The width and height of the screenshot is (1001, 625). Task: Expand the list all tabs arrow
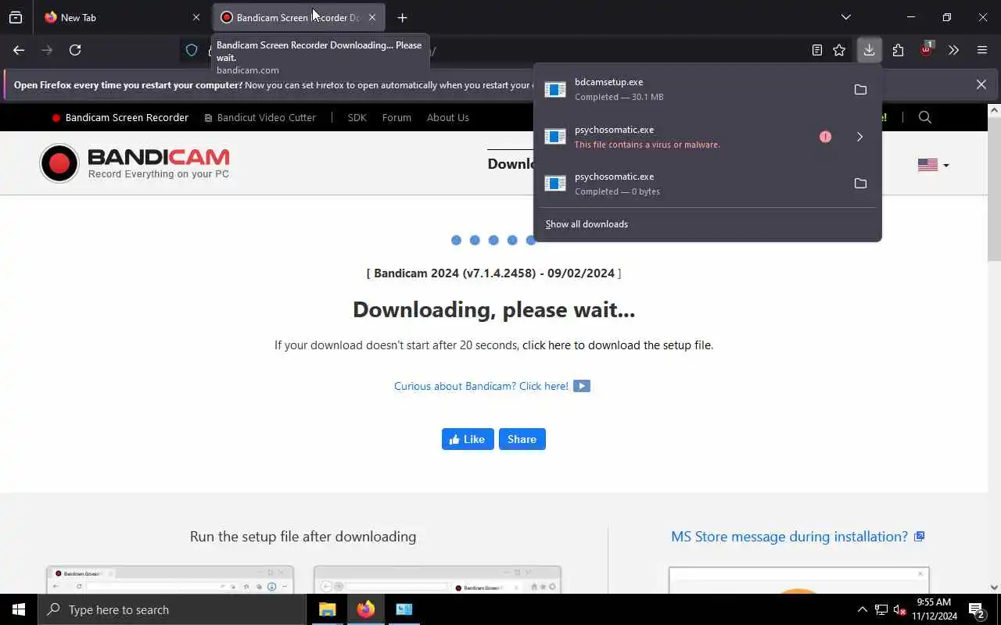point(845,17)
